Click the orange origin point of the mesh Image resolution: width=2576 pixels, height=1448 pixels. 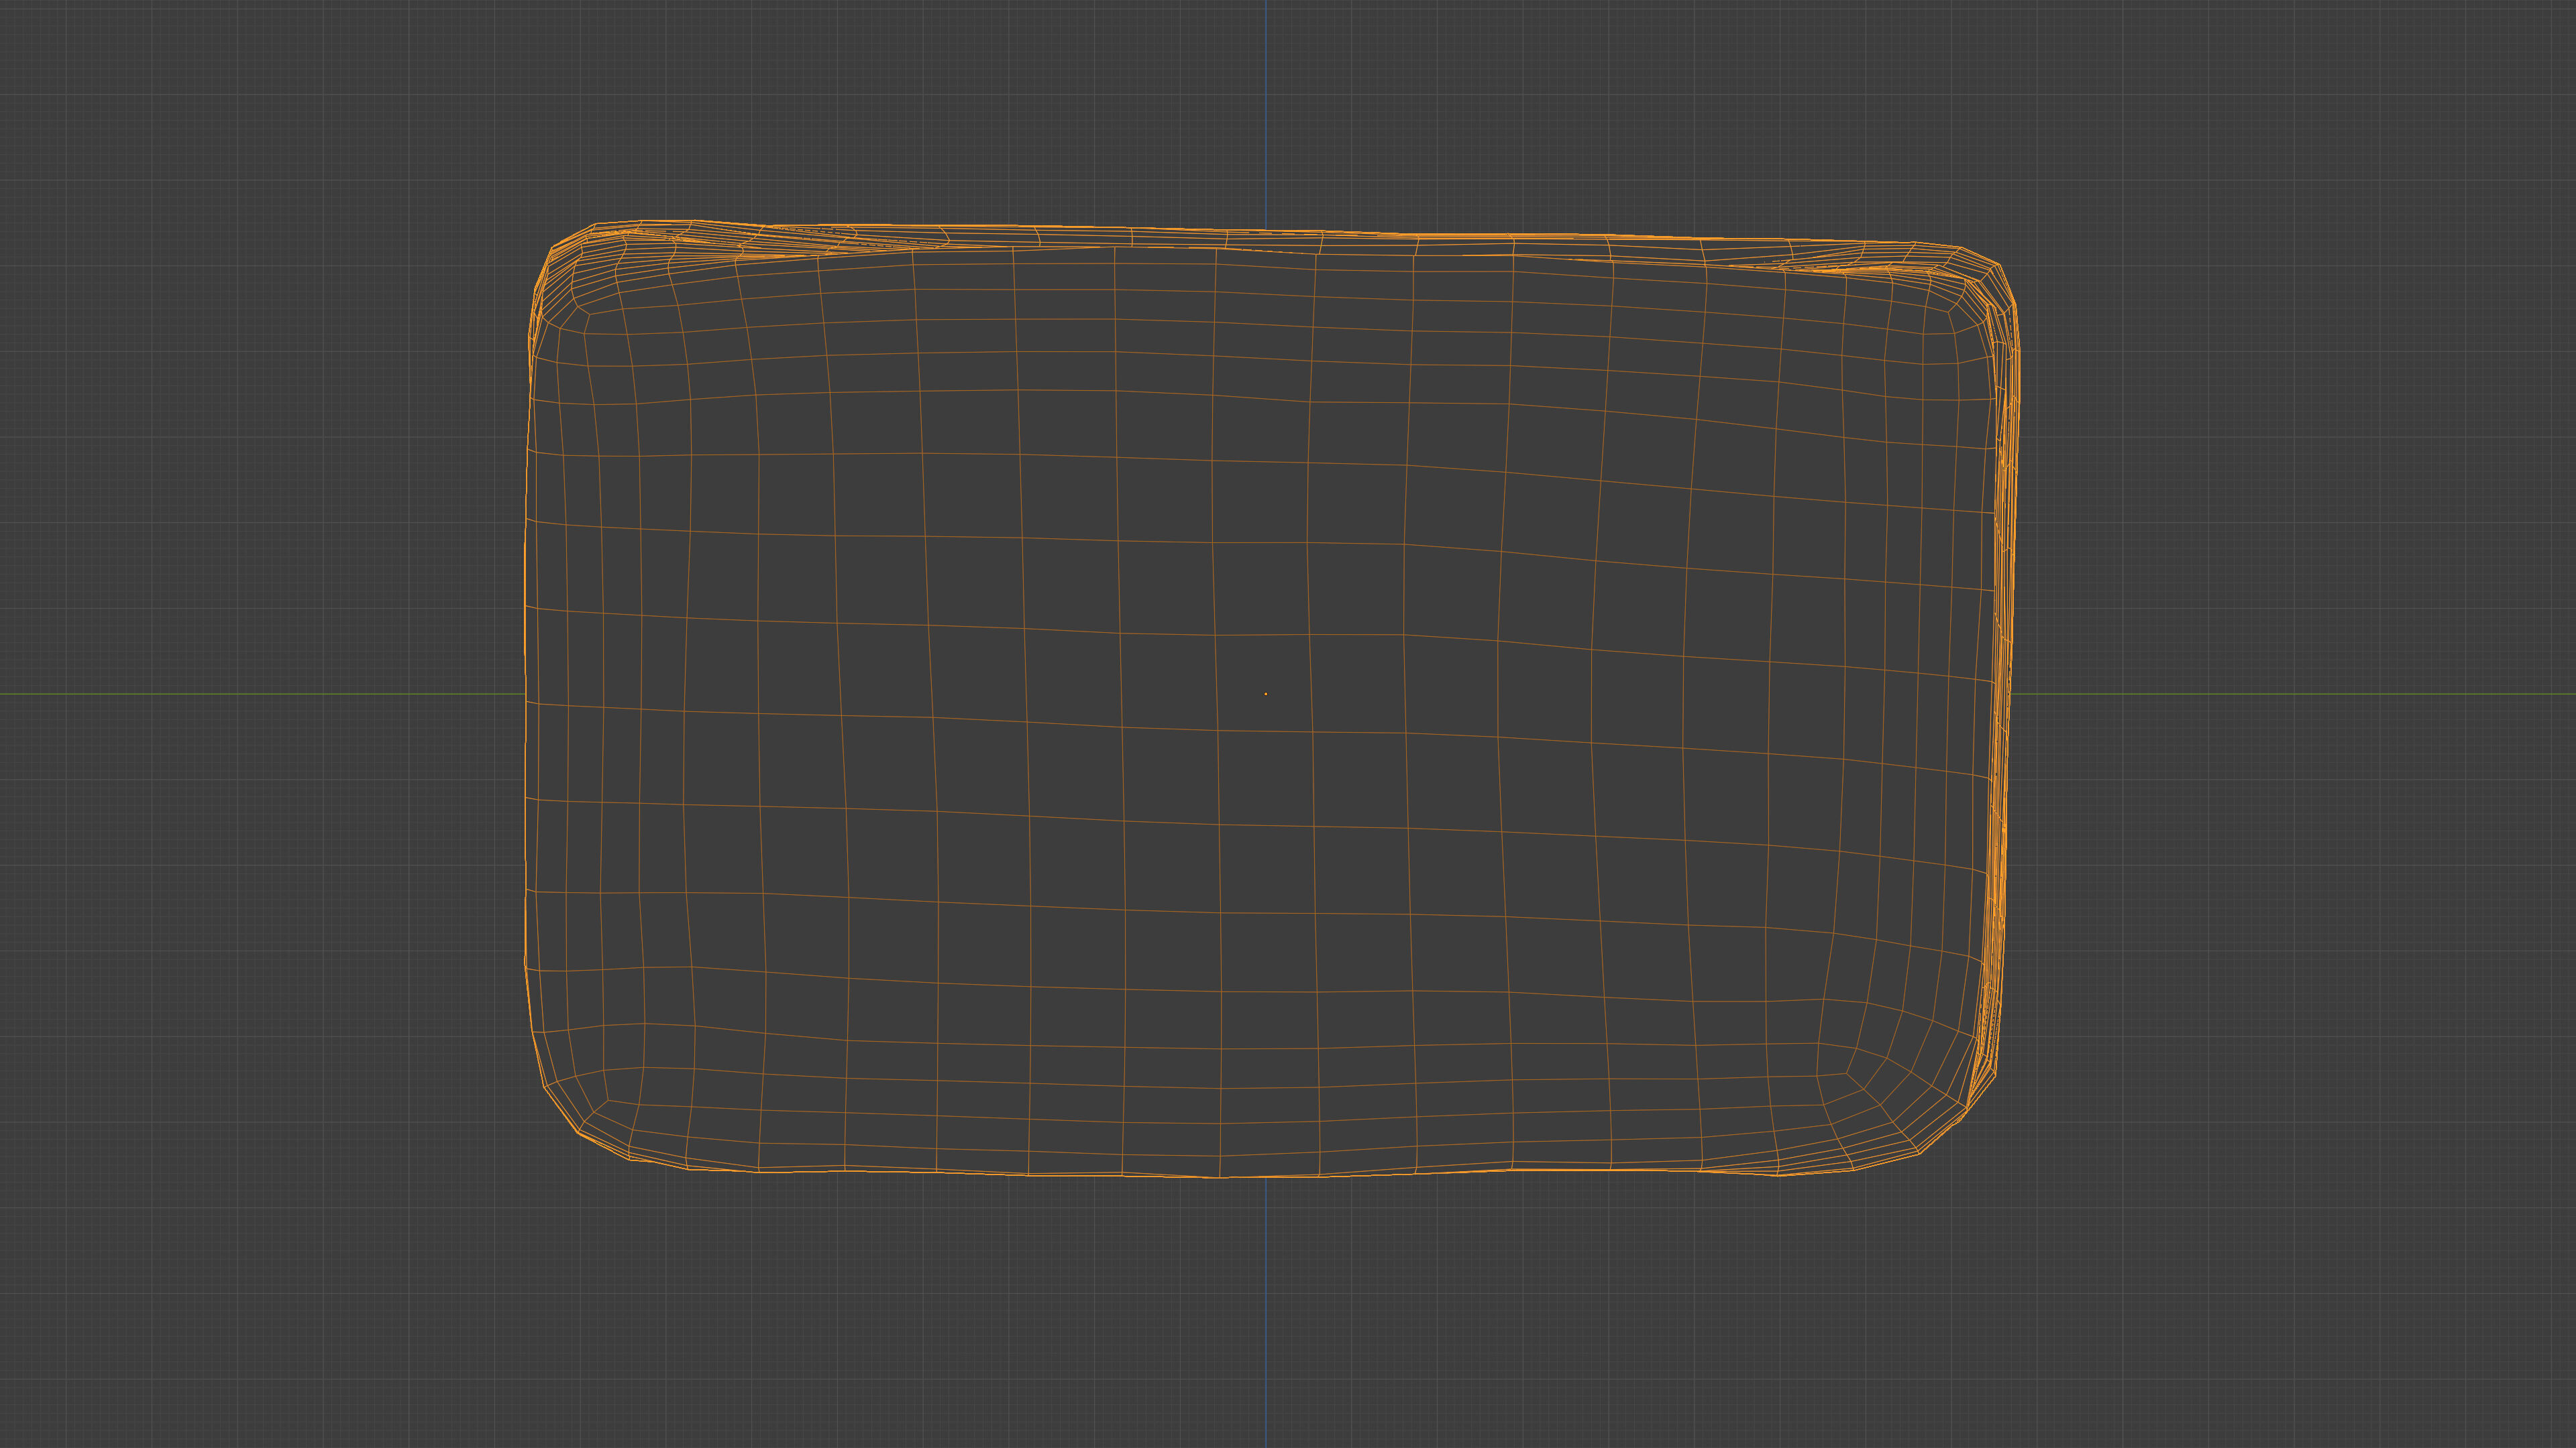[1266, 694]
